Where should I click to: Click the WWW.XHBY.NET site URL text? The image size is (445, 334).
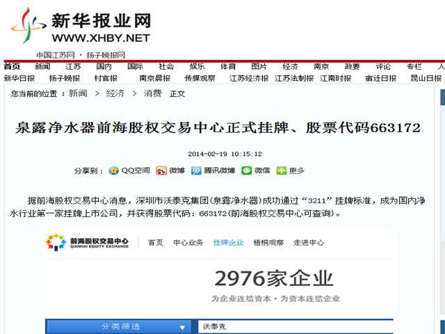pyautogui.click(x=101, y=38)
